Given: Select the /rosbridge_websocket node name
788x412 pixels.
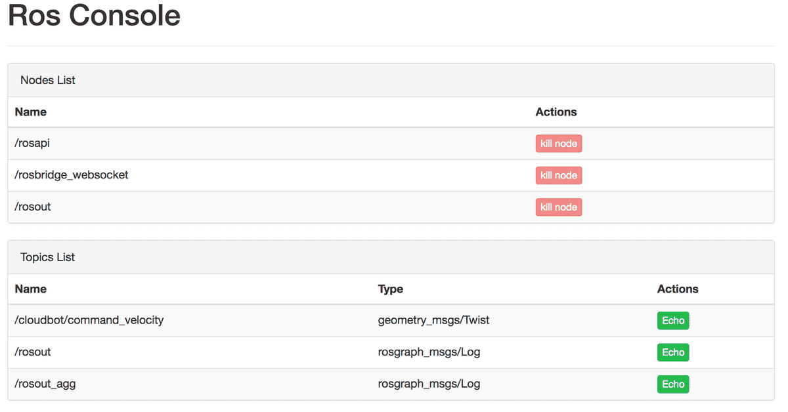Looking at the screenshot, I should (72, 175).
